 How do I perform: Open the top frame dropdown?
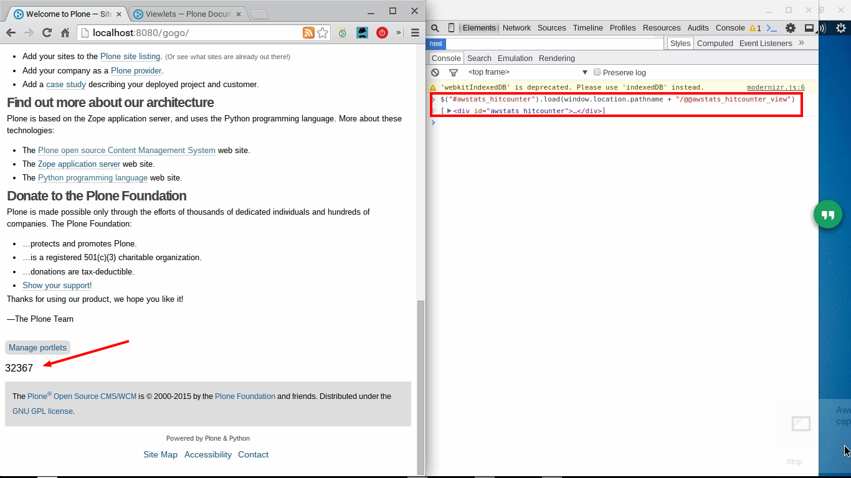point(527,72)
